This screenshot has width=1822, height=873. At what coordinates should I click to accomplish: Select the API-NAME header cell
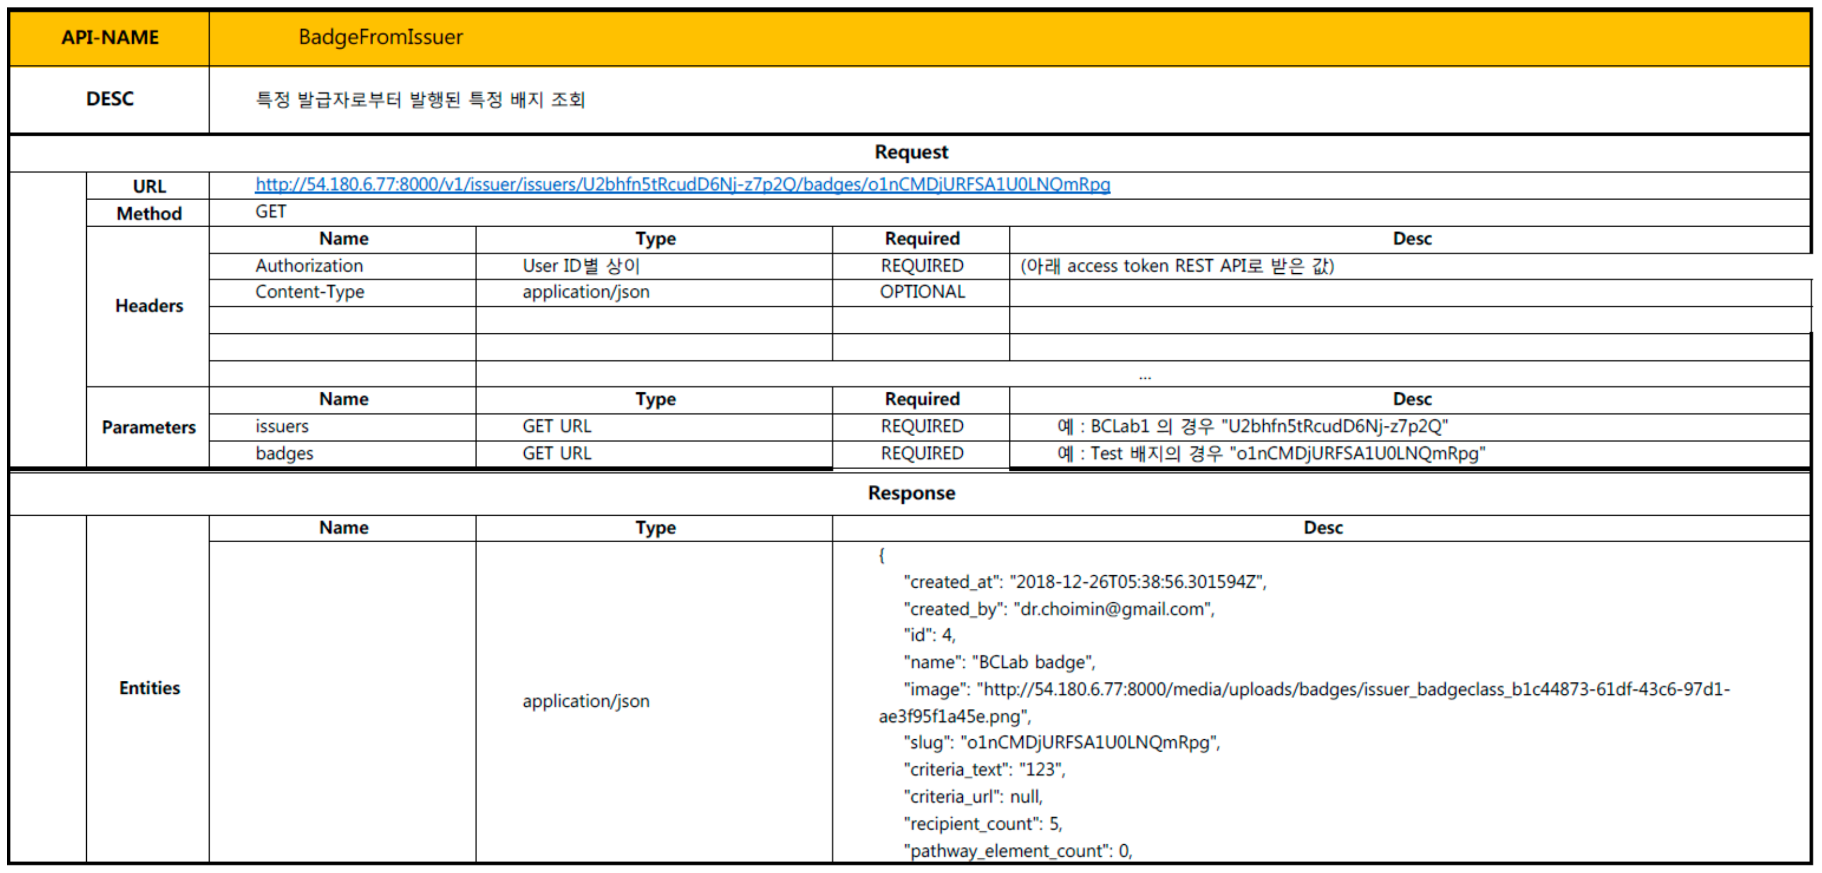[x=110, y=38]
